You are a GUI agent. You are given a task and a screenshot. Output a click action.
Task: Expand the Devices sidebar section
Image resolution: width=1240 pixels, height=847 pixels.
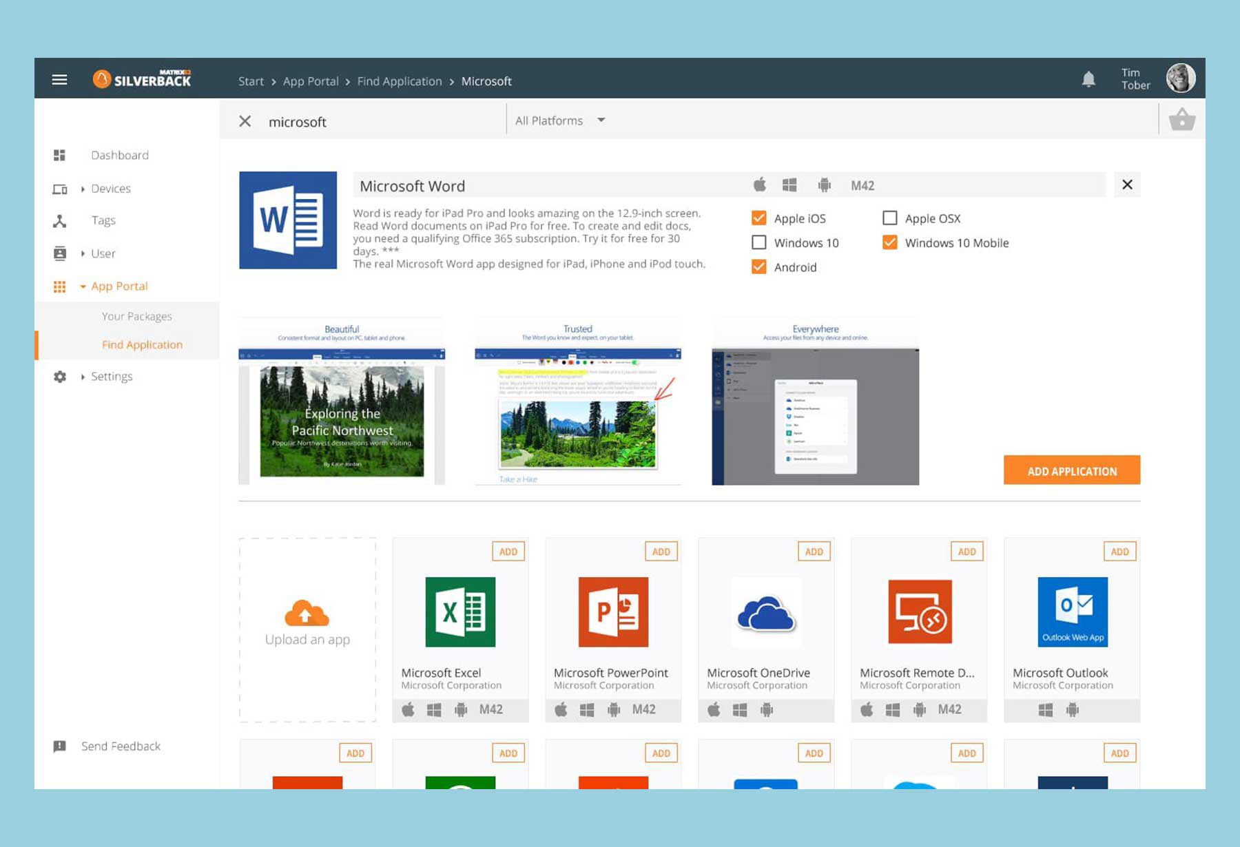83,189
